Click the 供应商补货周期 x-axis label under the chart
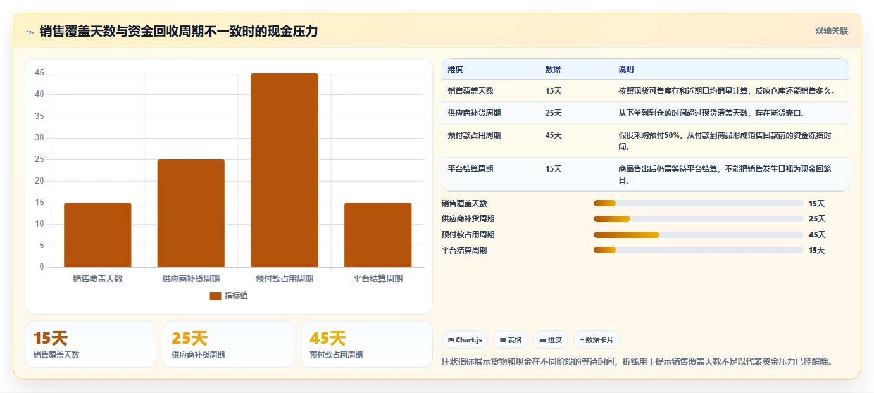Image resolution: width=874 pixels, height=393 pixels. [x=191, y=278]
